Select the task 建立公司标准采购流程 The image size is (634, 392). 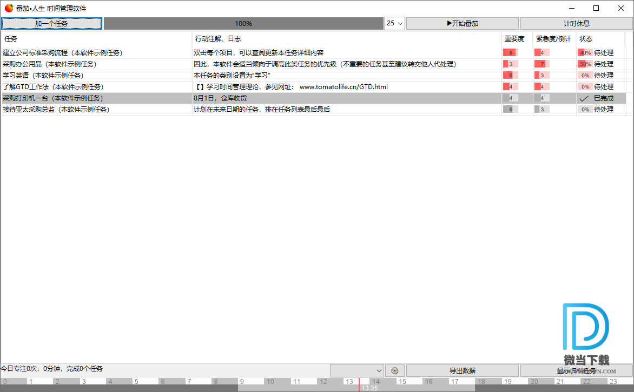coord(63,53)
